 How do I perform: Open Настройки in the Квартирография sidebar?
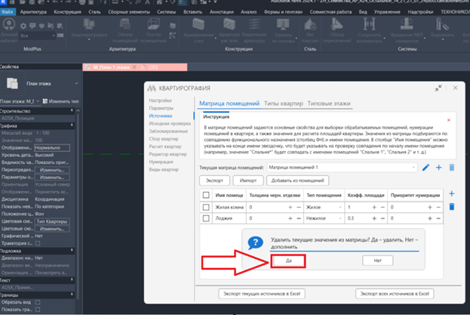point(161,100)
